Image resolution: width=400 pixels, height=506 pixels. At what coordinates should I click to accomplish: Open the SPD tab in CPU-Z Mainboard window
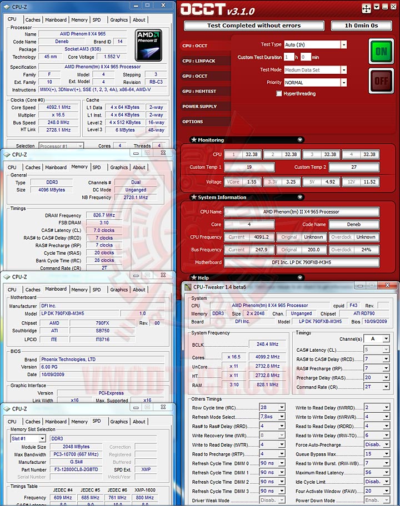click(97, 290)
